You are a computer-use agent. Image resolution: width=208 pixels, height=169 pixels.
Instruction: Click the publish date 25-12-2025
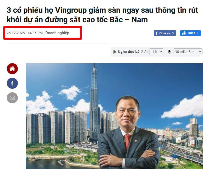click(16, 33)
